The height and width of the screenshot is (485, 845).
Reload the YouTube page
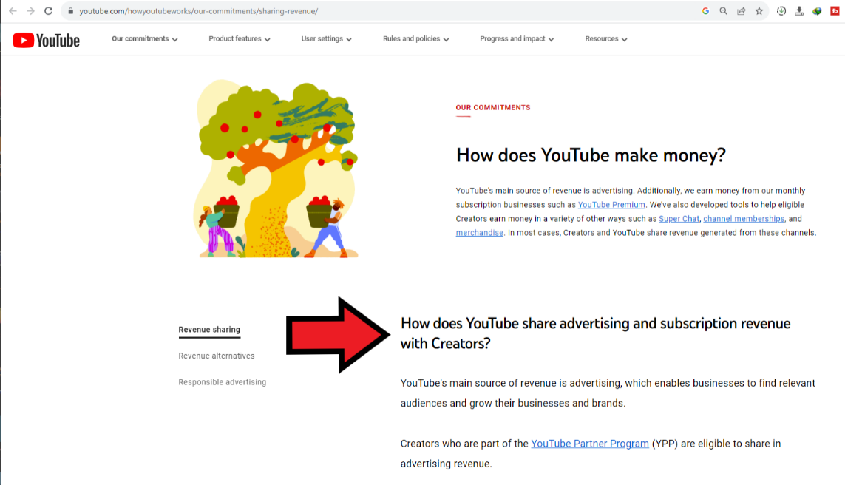[49, 11]
